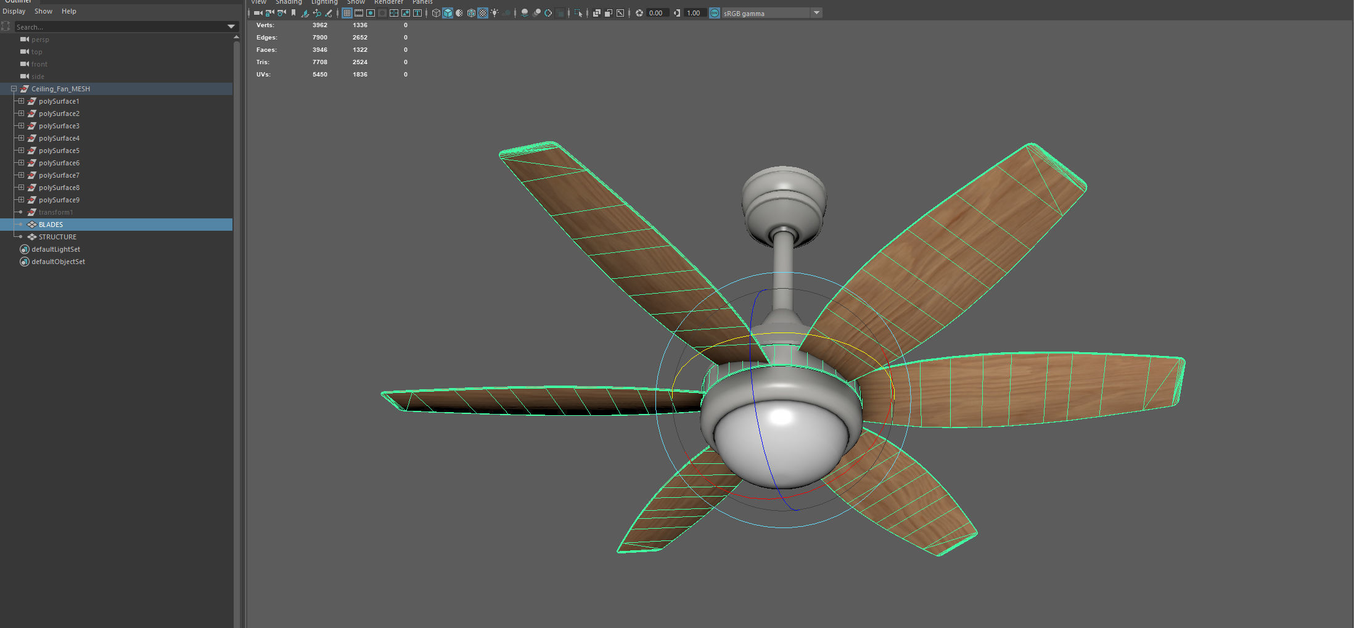Toggle the Textured display checker icon
This screenshot has height=628, width=1354.
[483, 13]
